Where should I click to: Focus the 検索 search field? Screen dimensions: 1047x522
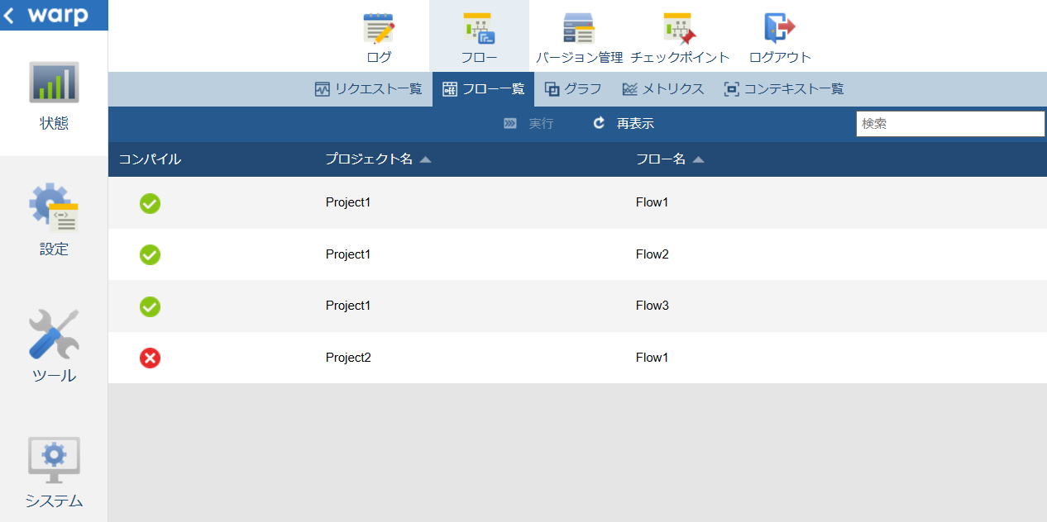tap(950, 124)
